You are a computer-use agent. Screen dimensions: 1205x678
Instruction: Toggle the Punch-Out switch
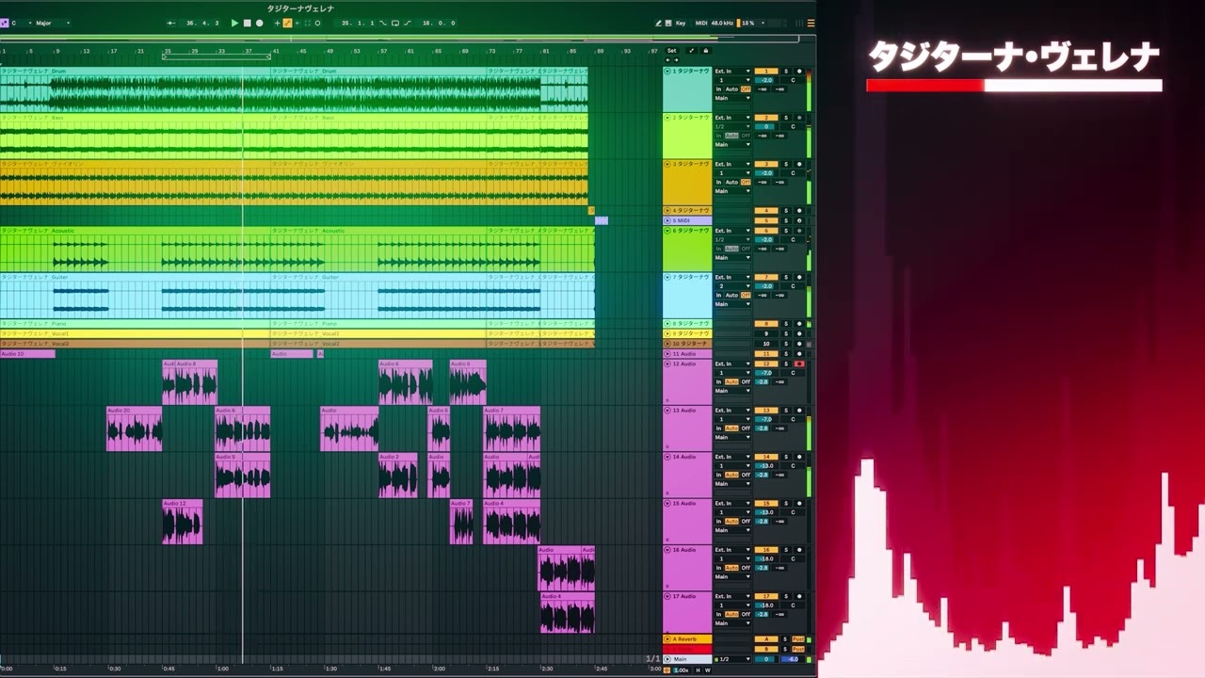(407, 23)
